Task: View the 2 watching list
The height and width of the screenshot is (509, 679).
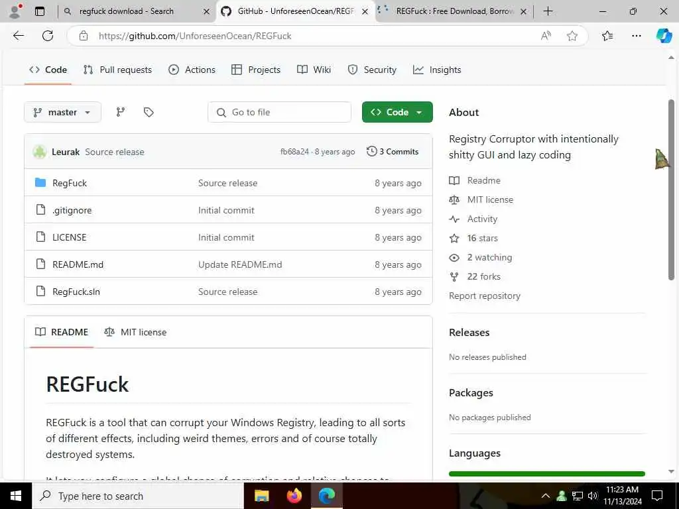Action: 481,258
